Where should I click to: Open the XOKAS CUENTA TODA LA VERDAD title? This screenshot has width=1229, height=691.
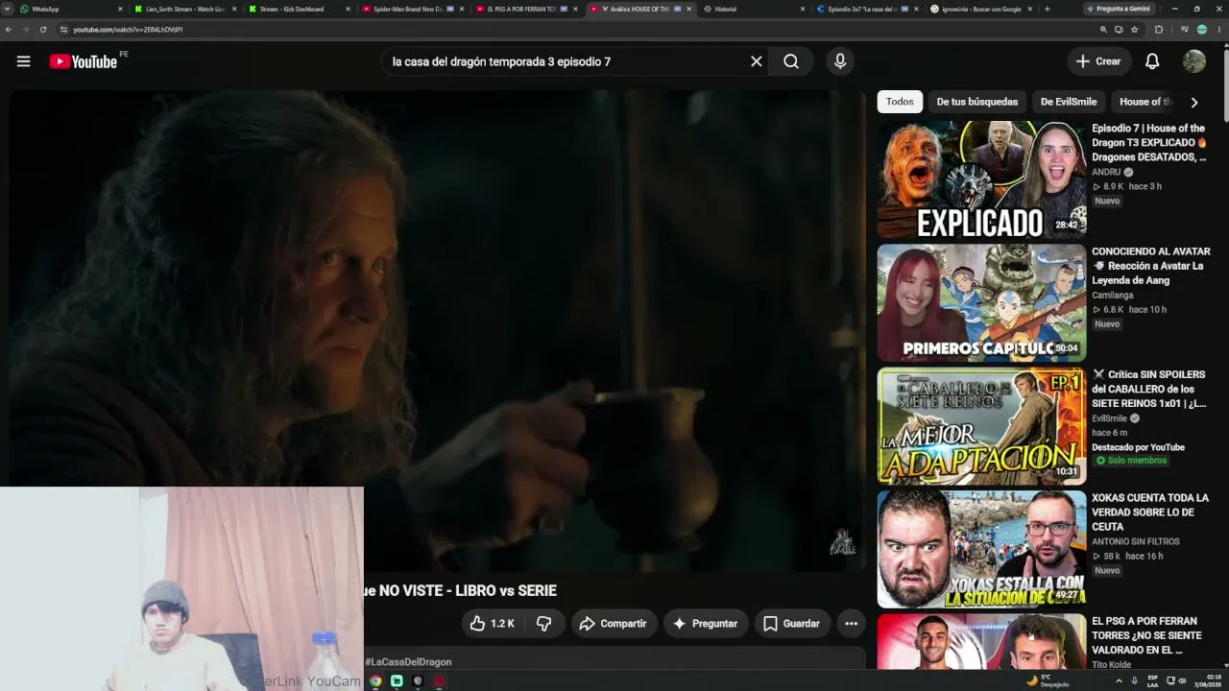tap(1150, 512)
